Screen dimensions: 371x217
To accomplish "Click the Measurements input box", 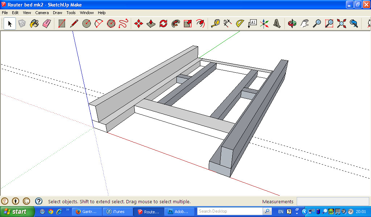I will coord(332,201).
